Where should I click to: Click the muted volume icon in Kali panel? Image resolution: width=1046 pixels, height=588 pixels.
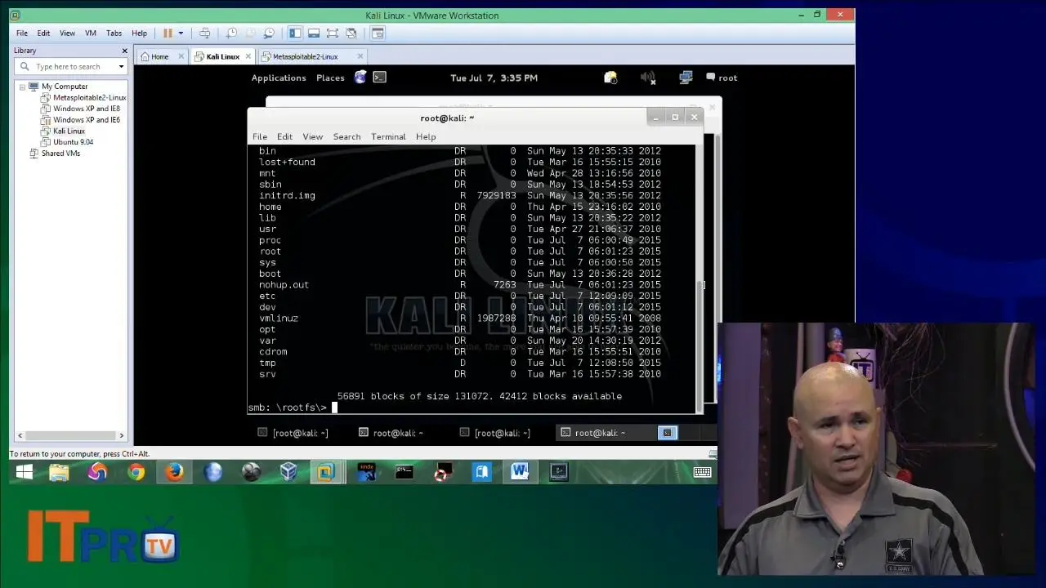648,78
